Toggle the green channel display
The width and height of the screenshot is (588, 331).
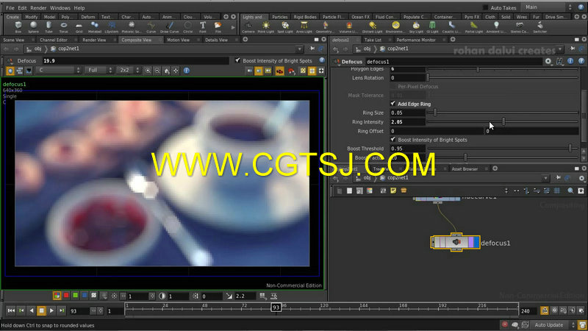point(76,296)
